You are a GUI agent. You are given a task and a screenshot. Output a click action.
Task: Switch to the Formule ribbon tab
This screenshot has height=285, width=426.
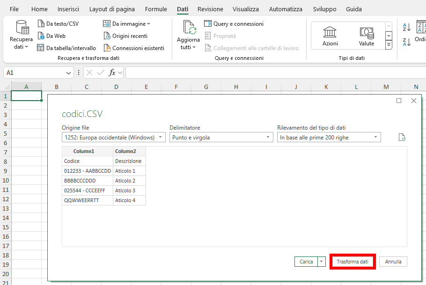[x=156, y=9]
